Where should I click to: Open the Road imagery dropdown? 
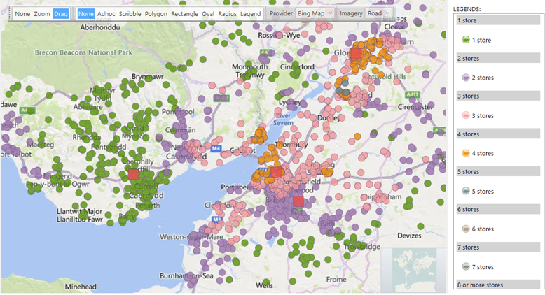pyautogui.click(x=378, y=13)
